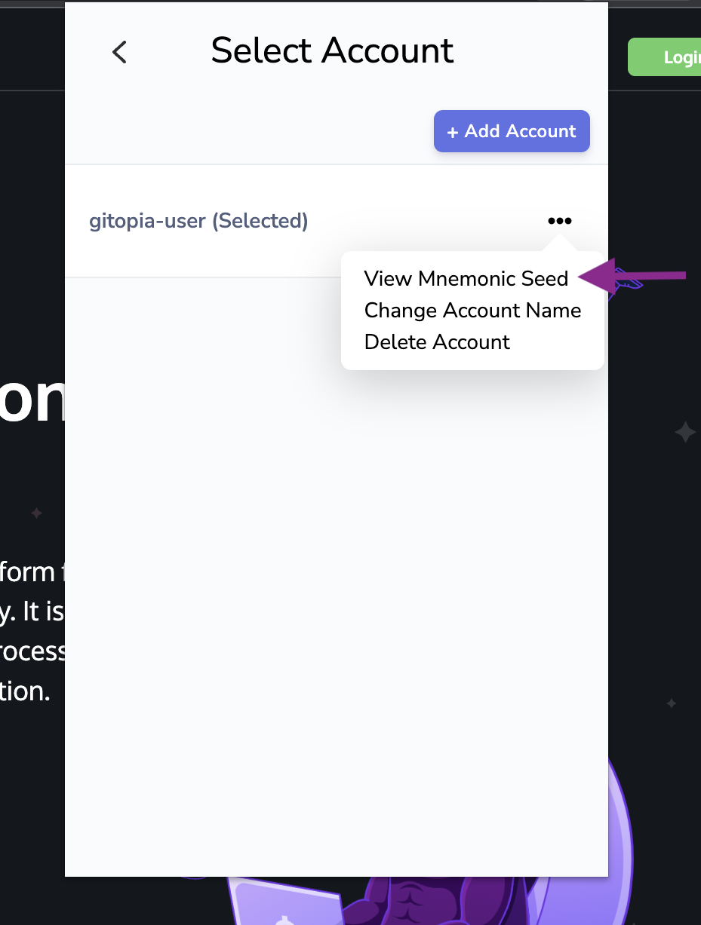The image size is (701, 925).
Task: Click the popup menu's pointer caret below the dots
Action: (x=559, y=243)
